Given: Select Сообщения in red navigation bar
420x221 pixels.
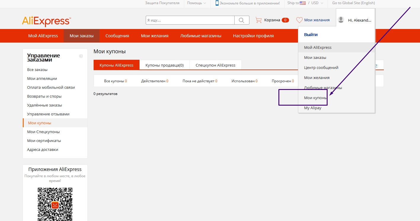Looking at the screenshot, I should [x=117, y=36].
